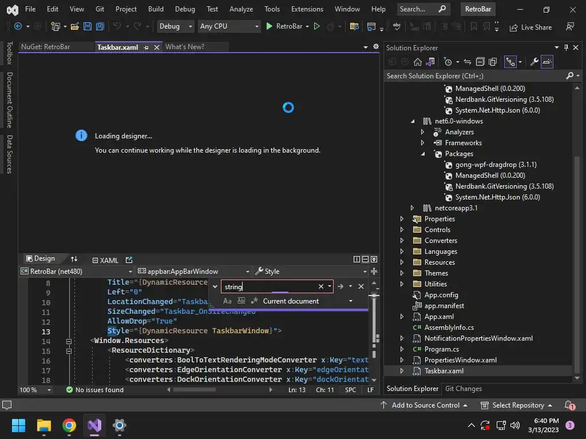Open Properties wrench icon in Solution Explorer
Image resolution: width=586 pixels, height=439 pixels.
534,62
